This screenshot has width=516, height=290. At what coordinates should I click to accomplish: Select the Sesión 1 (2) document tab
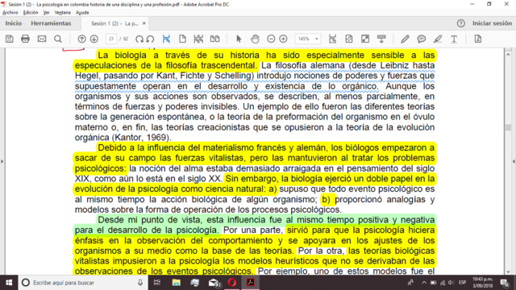114,23
